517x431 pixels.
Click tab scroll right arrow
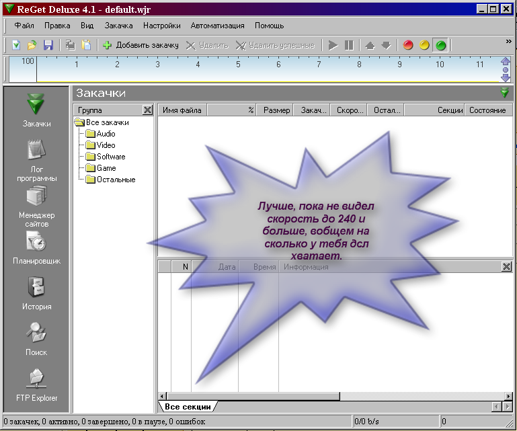508,407
